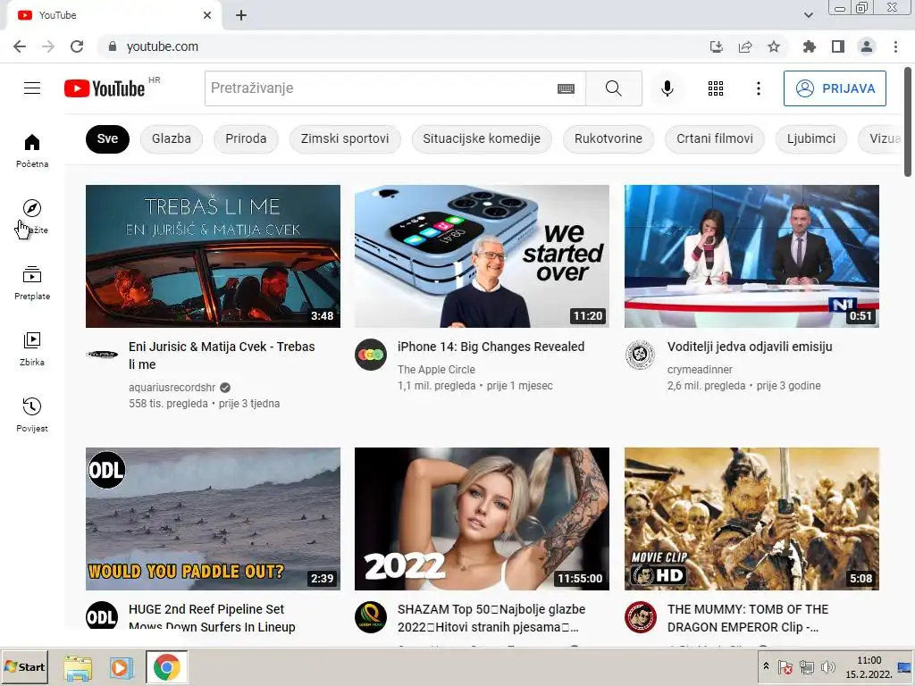Select the Rukotvorine chip

608,138
